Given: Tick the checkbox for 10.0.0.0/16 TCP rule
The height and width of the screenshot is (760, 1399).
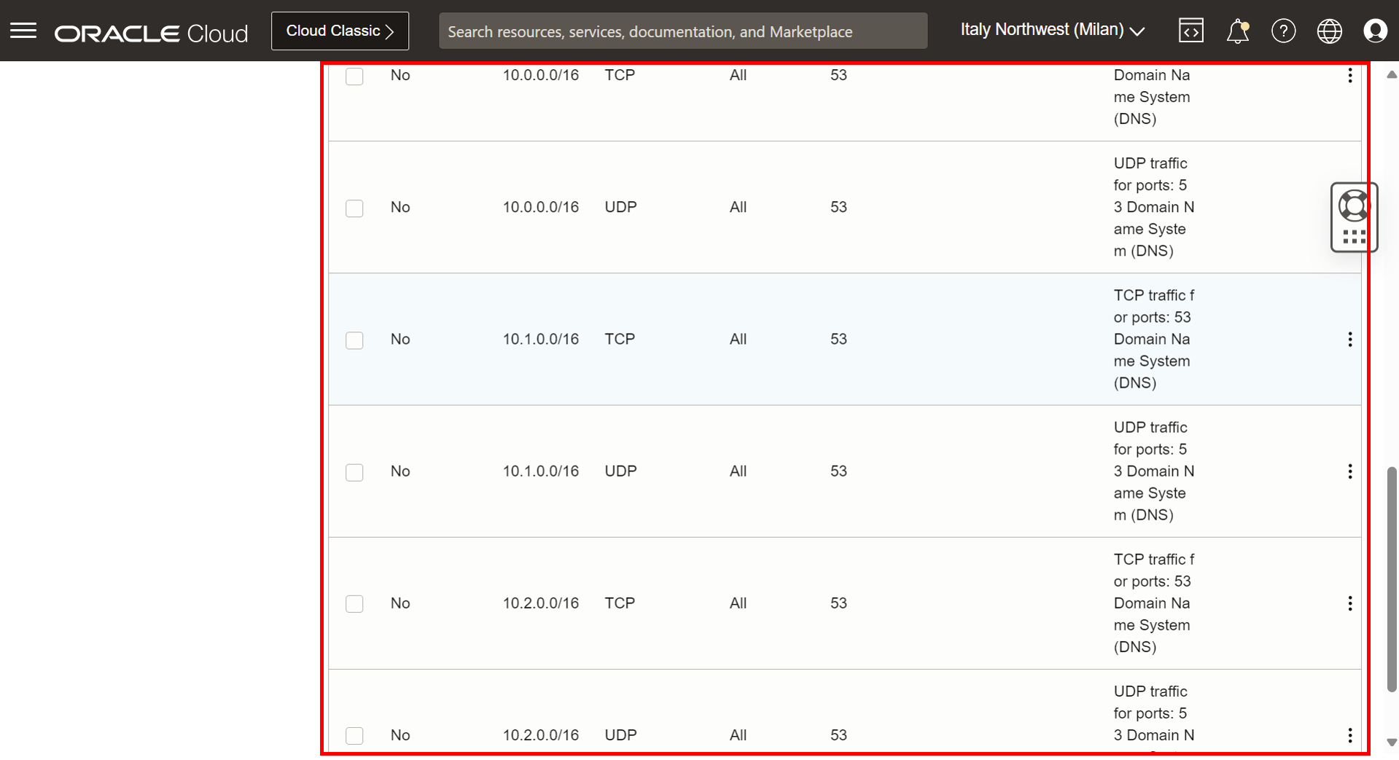Looking at the screenshot, I should click(x=354, y=76).
